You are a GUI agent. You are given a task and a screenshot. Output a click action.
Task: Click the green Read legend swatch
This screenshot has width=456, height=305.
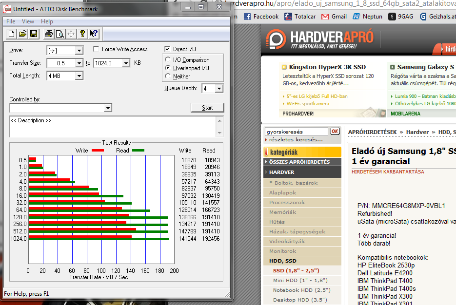tap(138, 151)
